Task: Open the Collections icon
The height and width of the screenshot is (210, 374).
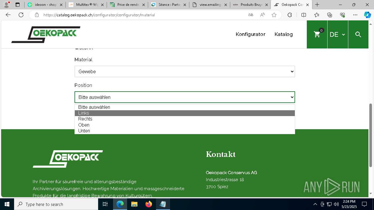Action: [x=330, y=15]
